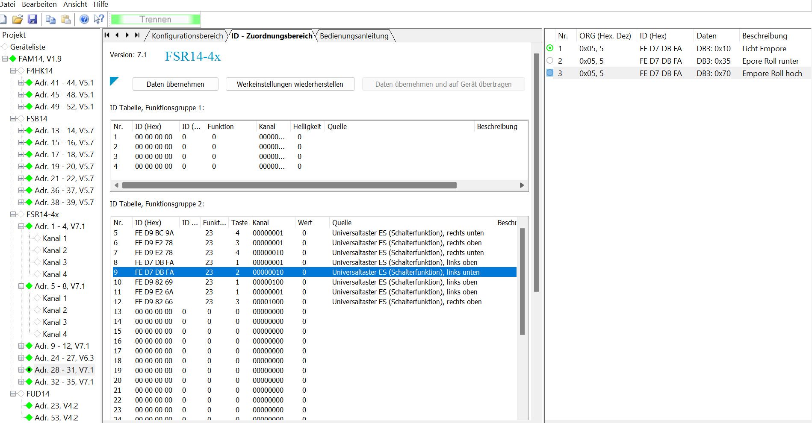This screenshot has width=812, height=423.
Task: Click the paste clipboard icon
Action: tap(66, 19)
